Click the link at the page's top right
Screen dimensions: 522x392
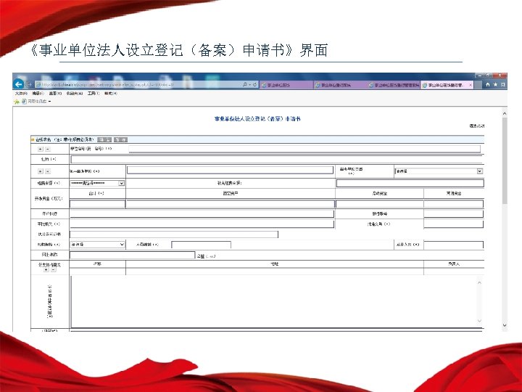coord(477,126)
